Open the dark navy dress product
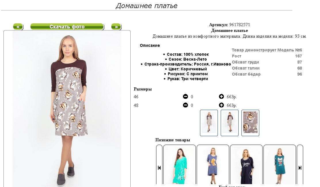The height and width of the screenshot is (187, 320). point(246,165)
